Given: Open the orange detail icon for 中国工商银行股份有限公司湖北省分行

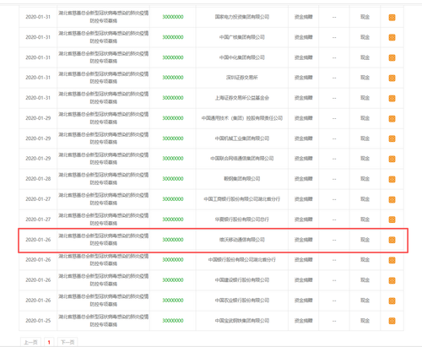Looking at the screenshot, I should (392, 199).
